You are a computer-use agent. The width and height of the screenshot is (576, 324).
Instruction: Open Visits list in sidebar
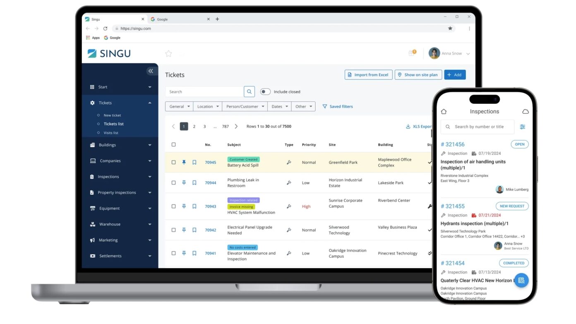[111, 133]
